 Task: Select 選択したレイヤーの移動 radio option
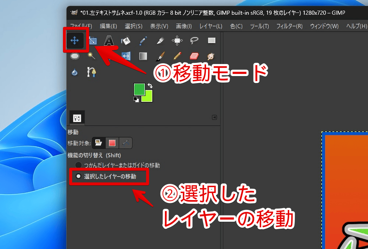[78, 177]
